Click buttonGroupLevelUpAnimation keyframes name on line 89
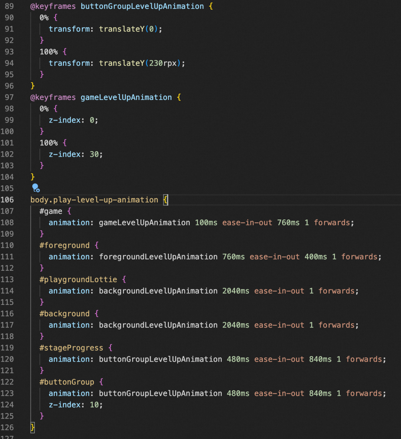401x439 pixels. coord(142,6)
